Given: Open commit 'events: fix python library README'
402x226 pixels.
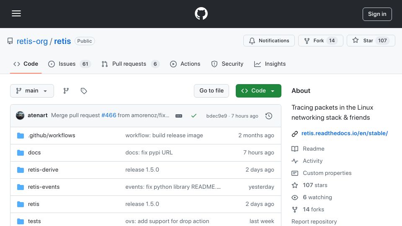Looking at the screenshot, I should [x=173, y=187].
